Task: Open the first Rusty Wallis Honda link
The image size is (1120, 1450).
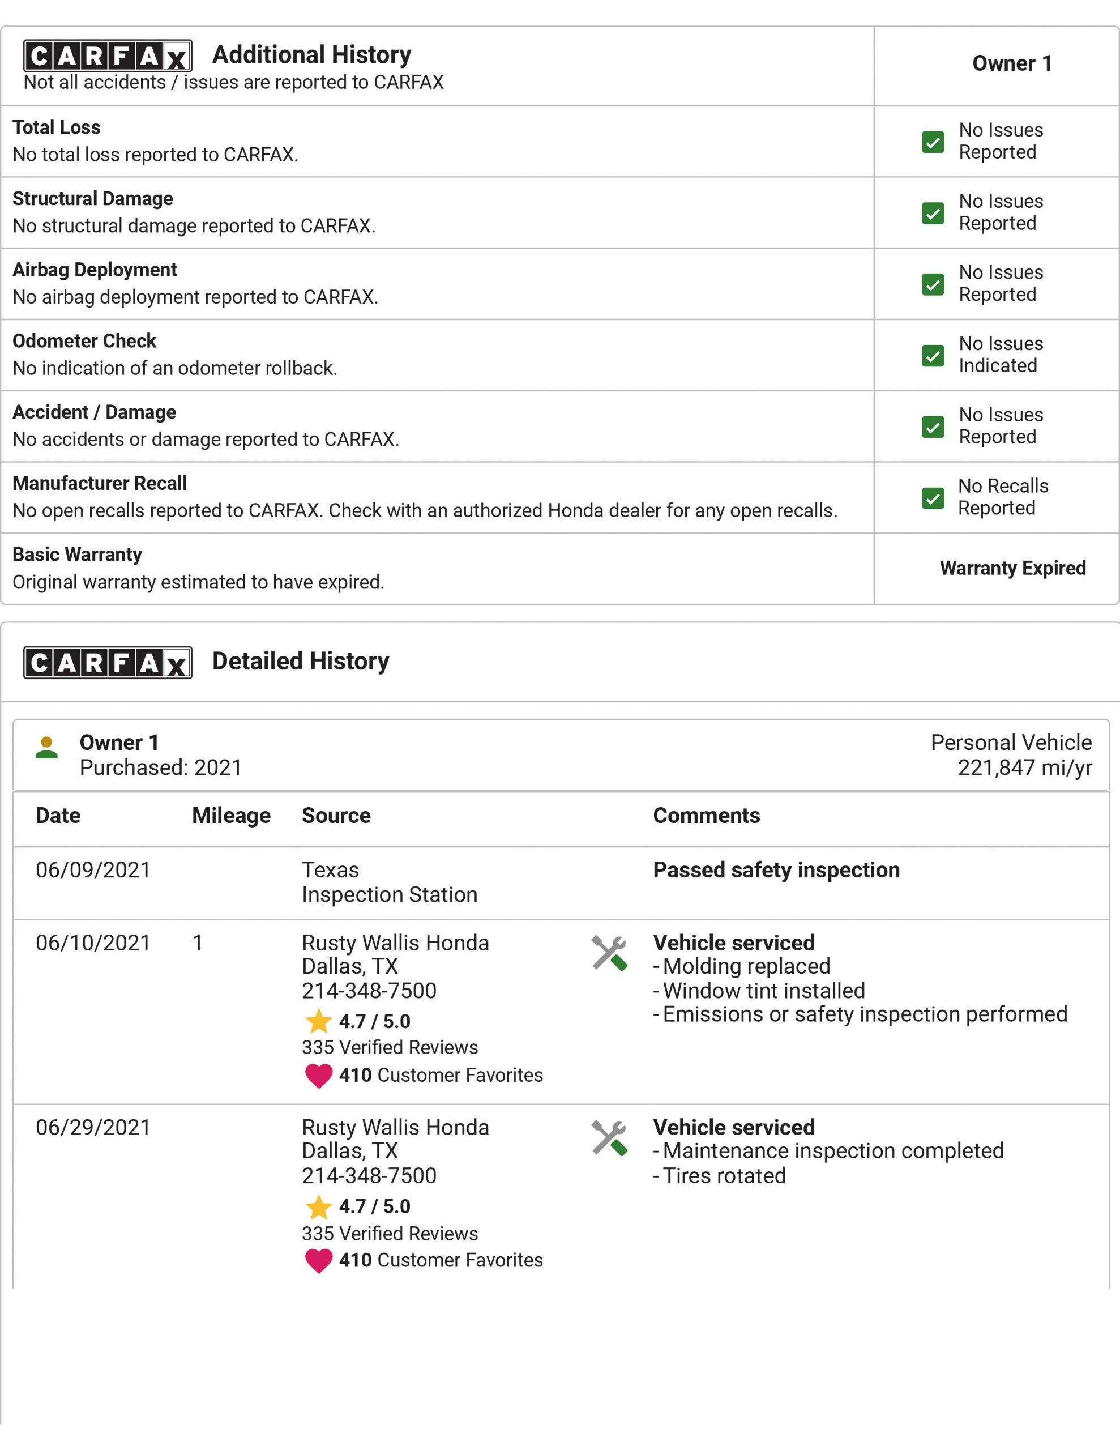Action: pyautogui.click(x=395, y=942)
